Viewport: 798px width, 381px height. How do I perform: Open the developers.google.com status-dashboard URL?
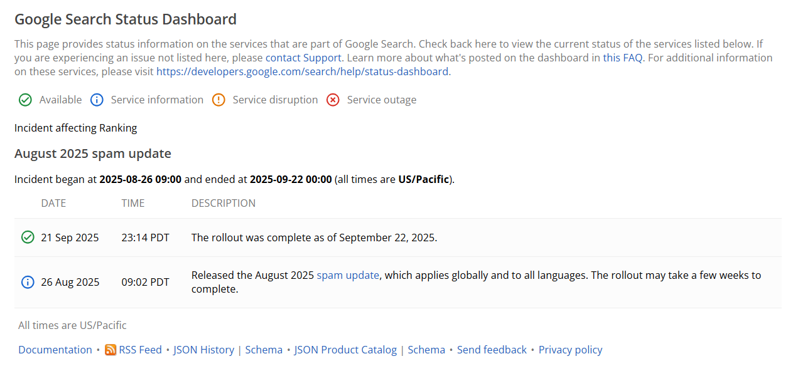(x=303, y=71)
